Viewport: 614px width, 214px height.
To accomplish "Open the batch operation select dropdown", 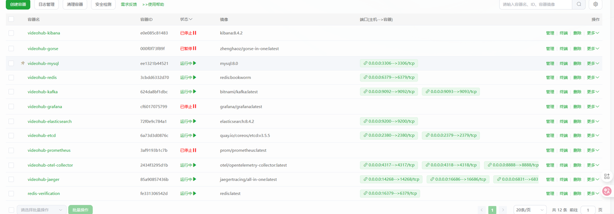I will click(x=42, y=210).
